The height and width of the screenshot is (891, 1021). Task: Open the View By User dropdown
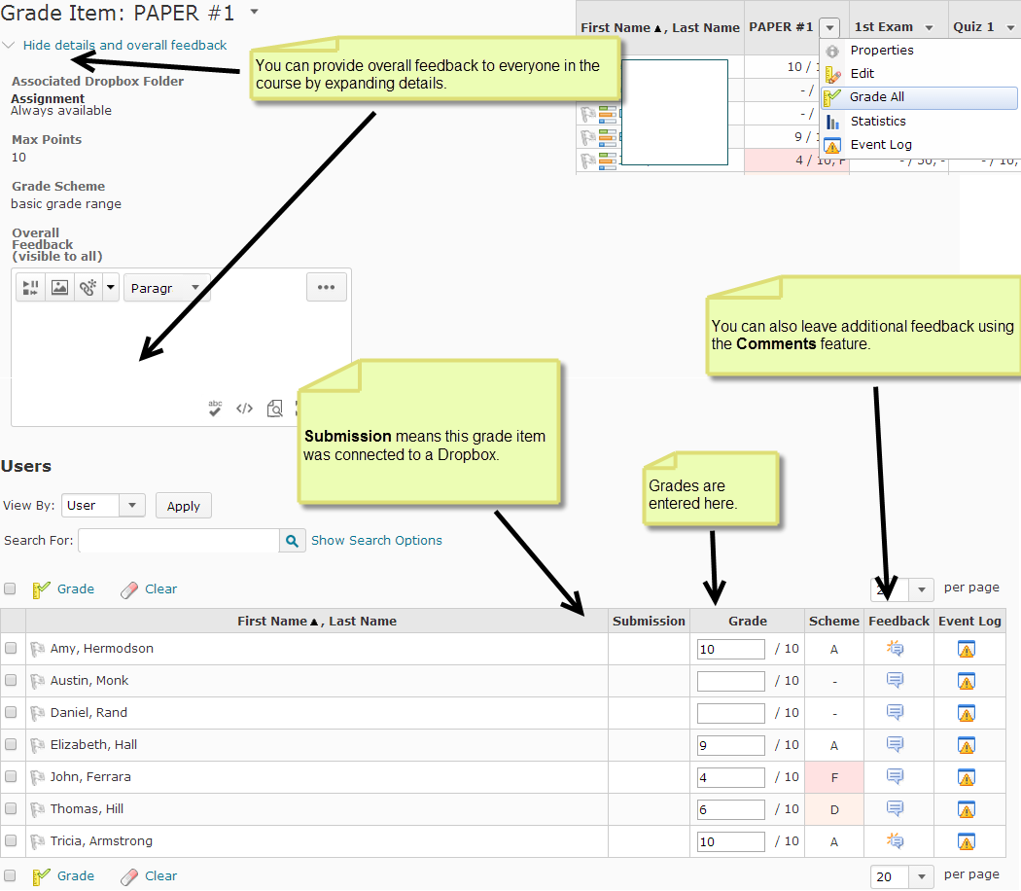[103, 506]
